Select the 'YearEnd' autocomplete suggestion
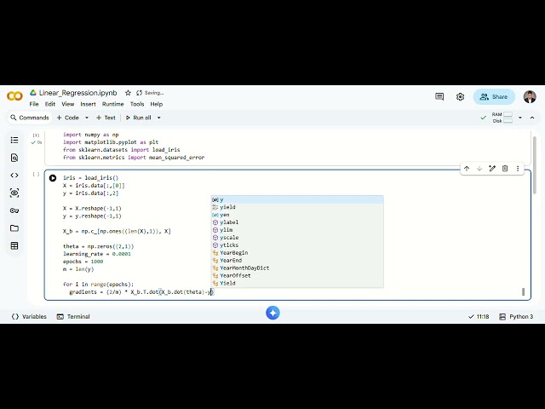545x409 pixels. pos(297,261)
